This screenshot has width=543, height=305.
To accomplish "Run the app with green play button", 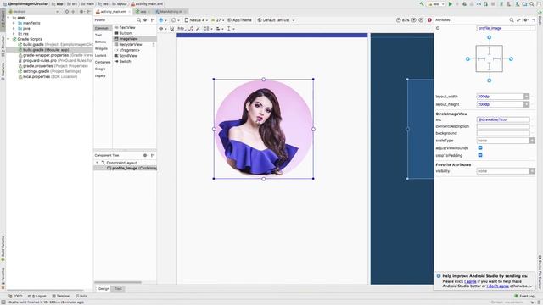I will tap(451, 4).
